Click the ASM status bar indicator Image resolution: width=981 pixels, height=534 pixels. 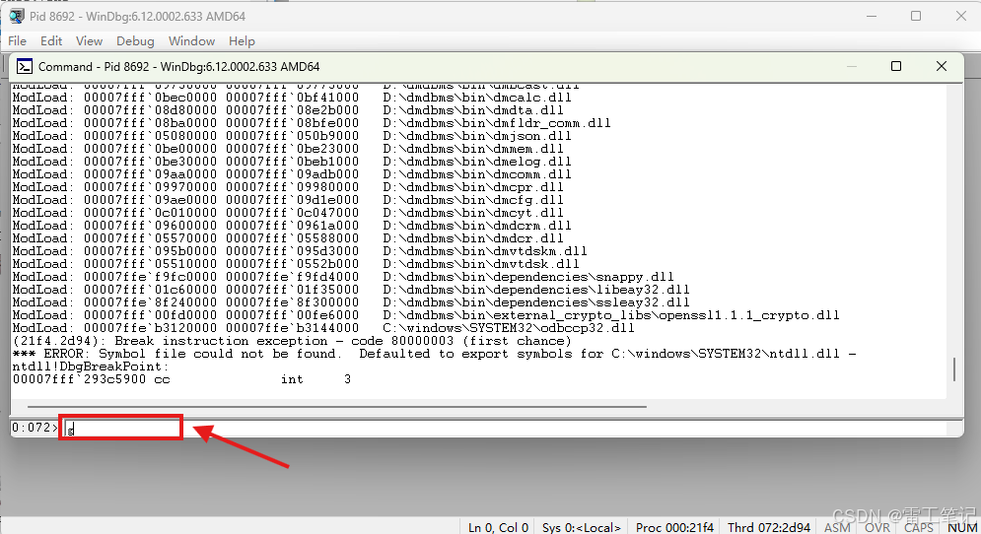[837, 527]
